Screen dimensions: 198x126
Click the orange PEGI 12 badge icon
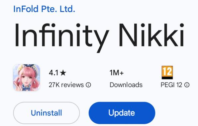click(x=167, y=72)
